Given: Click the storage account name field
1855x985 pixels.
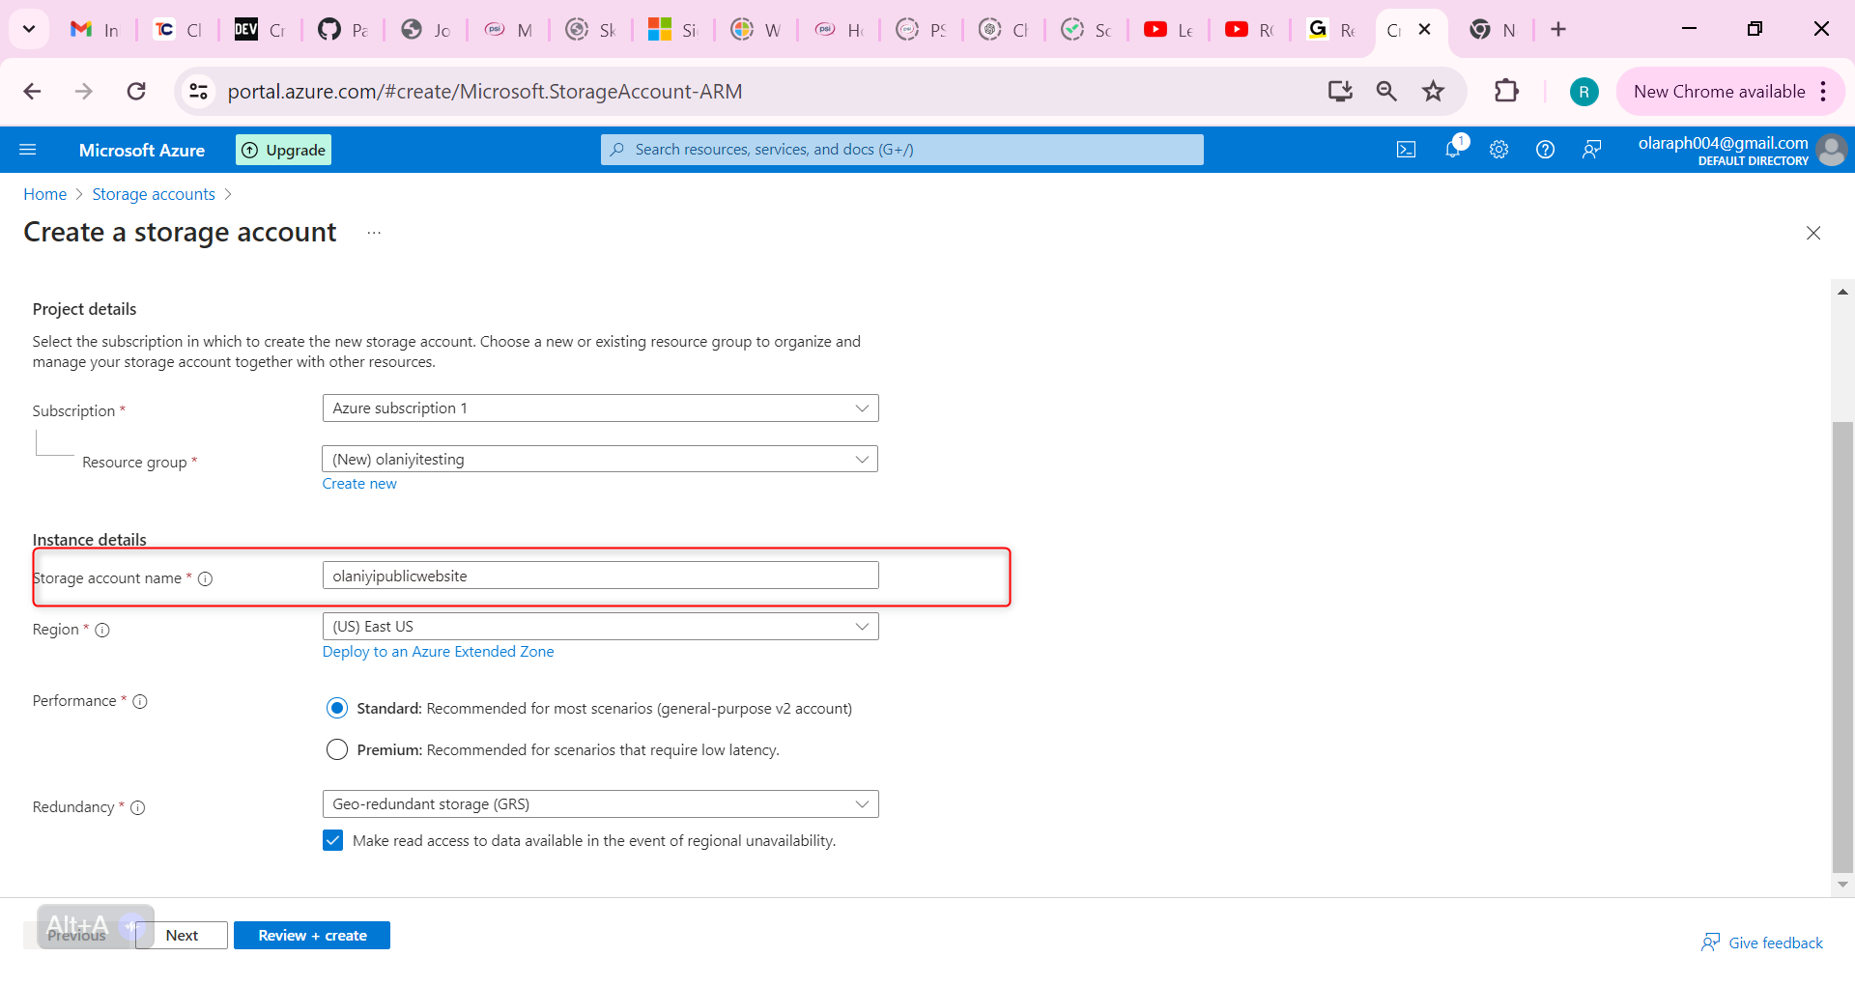Looking at the screenshot, I should click(600, 576).
